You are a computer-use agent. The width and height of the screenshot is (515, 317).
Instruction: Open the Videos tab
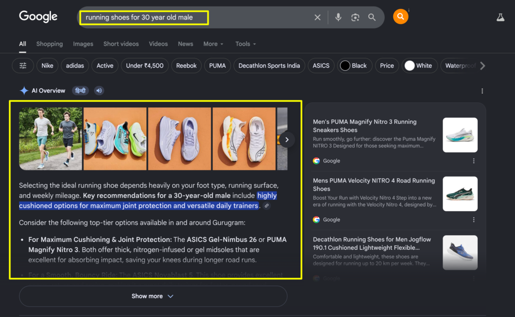pyautogui.click(x=158, y=44)
